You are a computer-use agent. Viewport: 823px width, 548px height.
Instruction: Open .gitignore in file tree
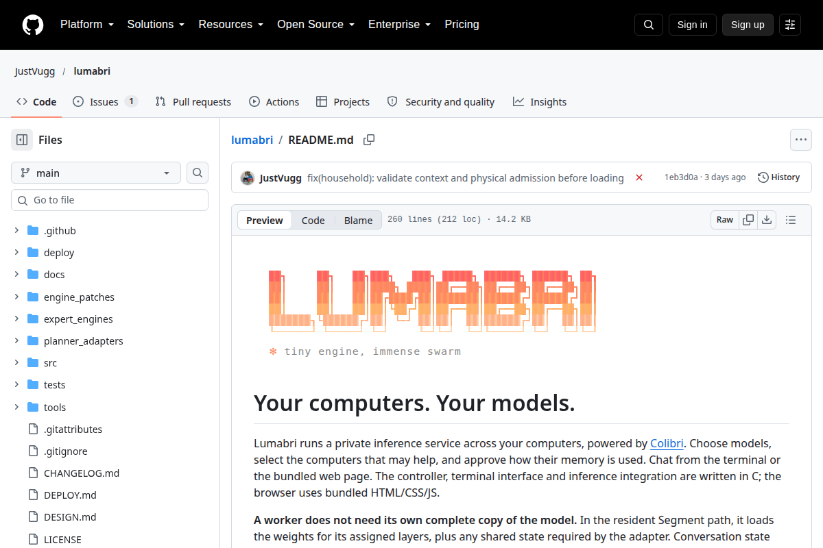(66, 451)
